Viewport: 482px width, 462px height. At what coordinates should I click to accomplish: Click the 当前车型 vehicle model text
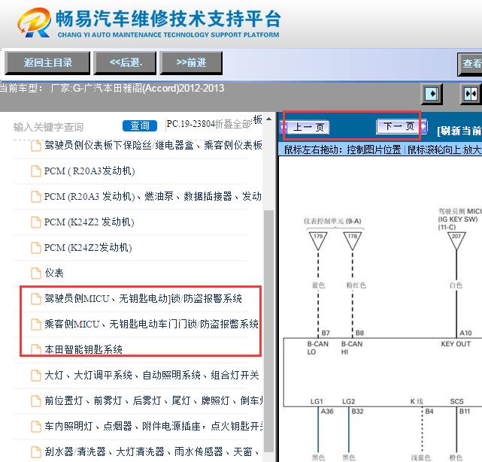112,89
